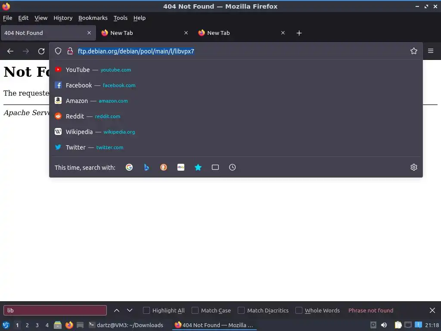Image resolution: width=441 pixels, height=331 pixels.
Task: Click the clock showing 21:18
Action: [x=432, y=325]
